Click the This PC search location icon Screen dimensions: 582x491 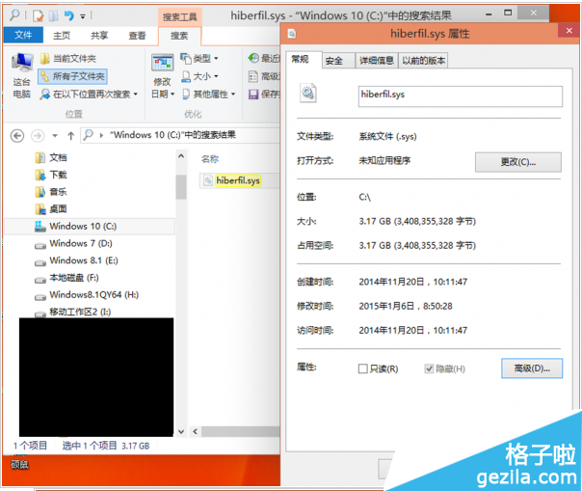[x=22, y=62]
